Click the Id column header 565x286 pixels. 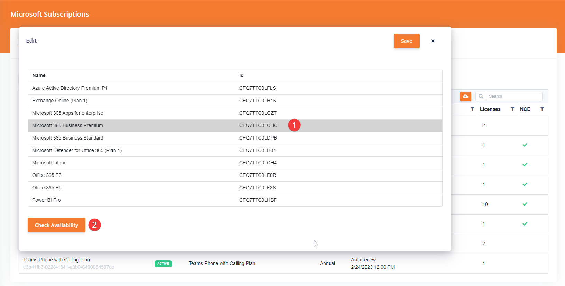(241, 75)
